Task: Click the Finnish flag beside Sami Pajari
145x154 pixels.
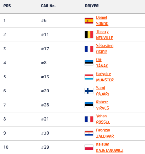Action: click(89, 91)
